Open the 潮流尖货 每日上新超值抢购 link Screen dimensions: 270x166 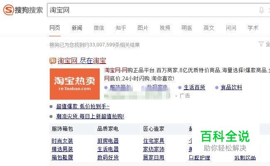[90, 117]
